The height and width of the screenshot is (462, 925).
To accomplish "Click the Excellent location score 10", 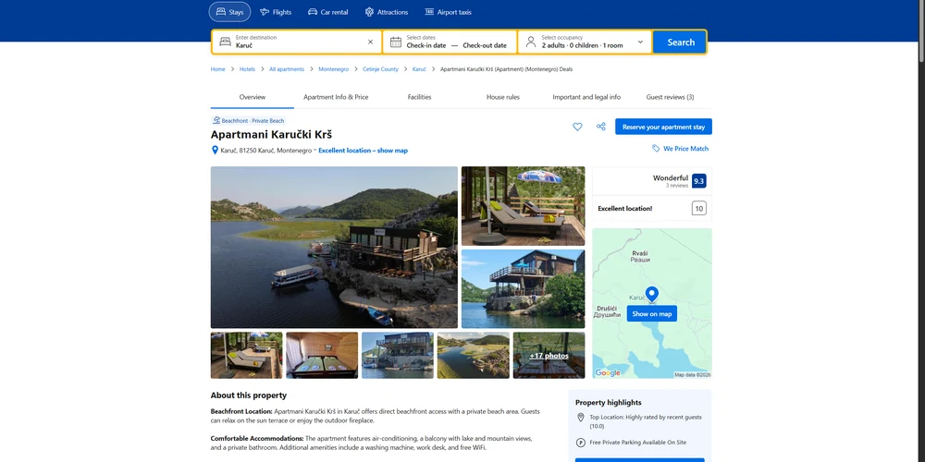I will click(x=699, y=208).
